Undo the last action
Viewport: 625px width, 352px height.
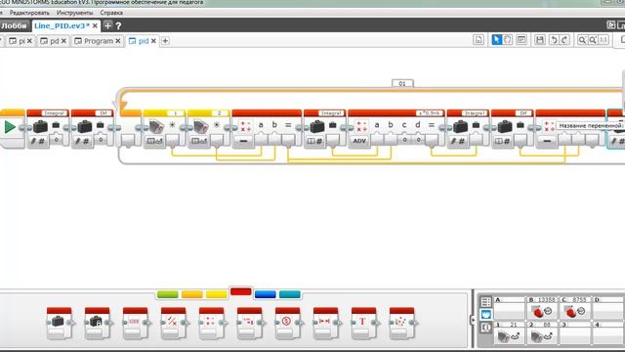554,39
